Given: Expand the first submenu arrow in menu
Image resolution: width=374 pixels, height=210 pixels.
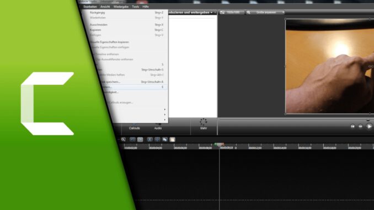Looking at the screenshot, I should point(164,110).
